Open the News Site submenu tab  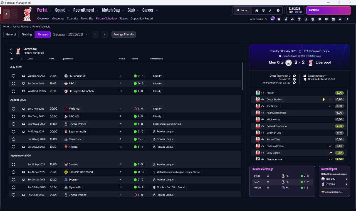click(x=87, y=19)
